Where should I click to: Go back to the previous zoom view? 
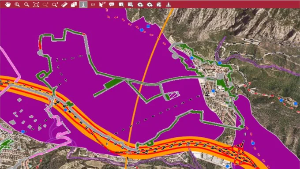55,4
